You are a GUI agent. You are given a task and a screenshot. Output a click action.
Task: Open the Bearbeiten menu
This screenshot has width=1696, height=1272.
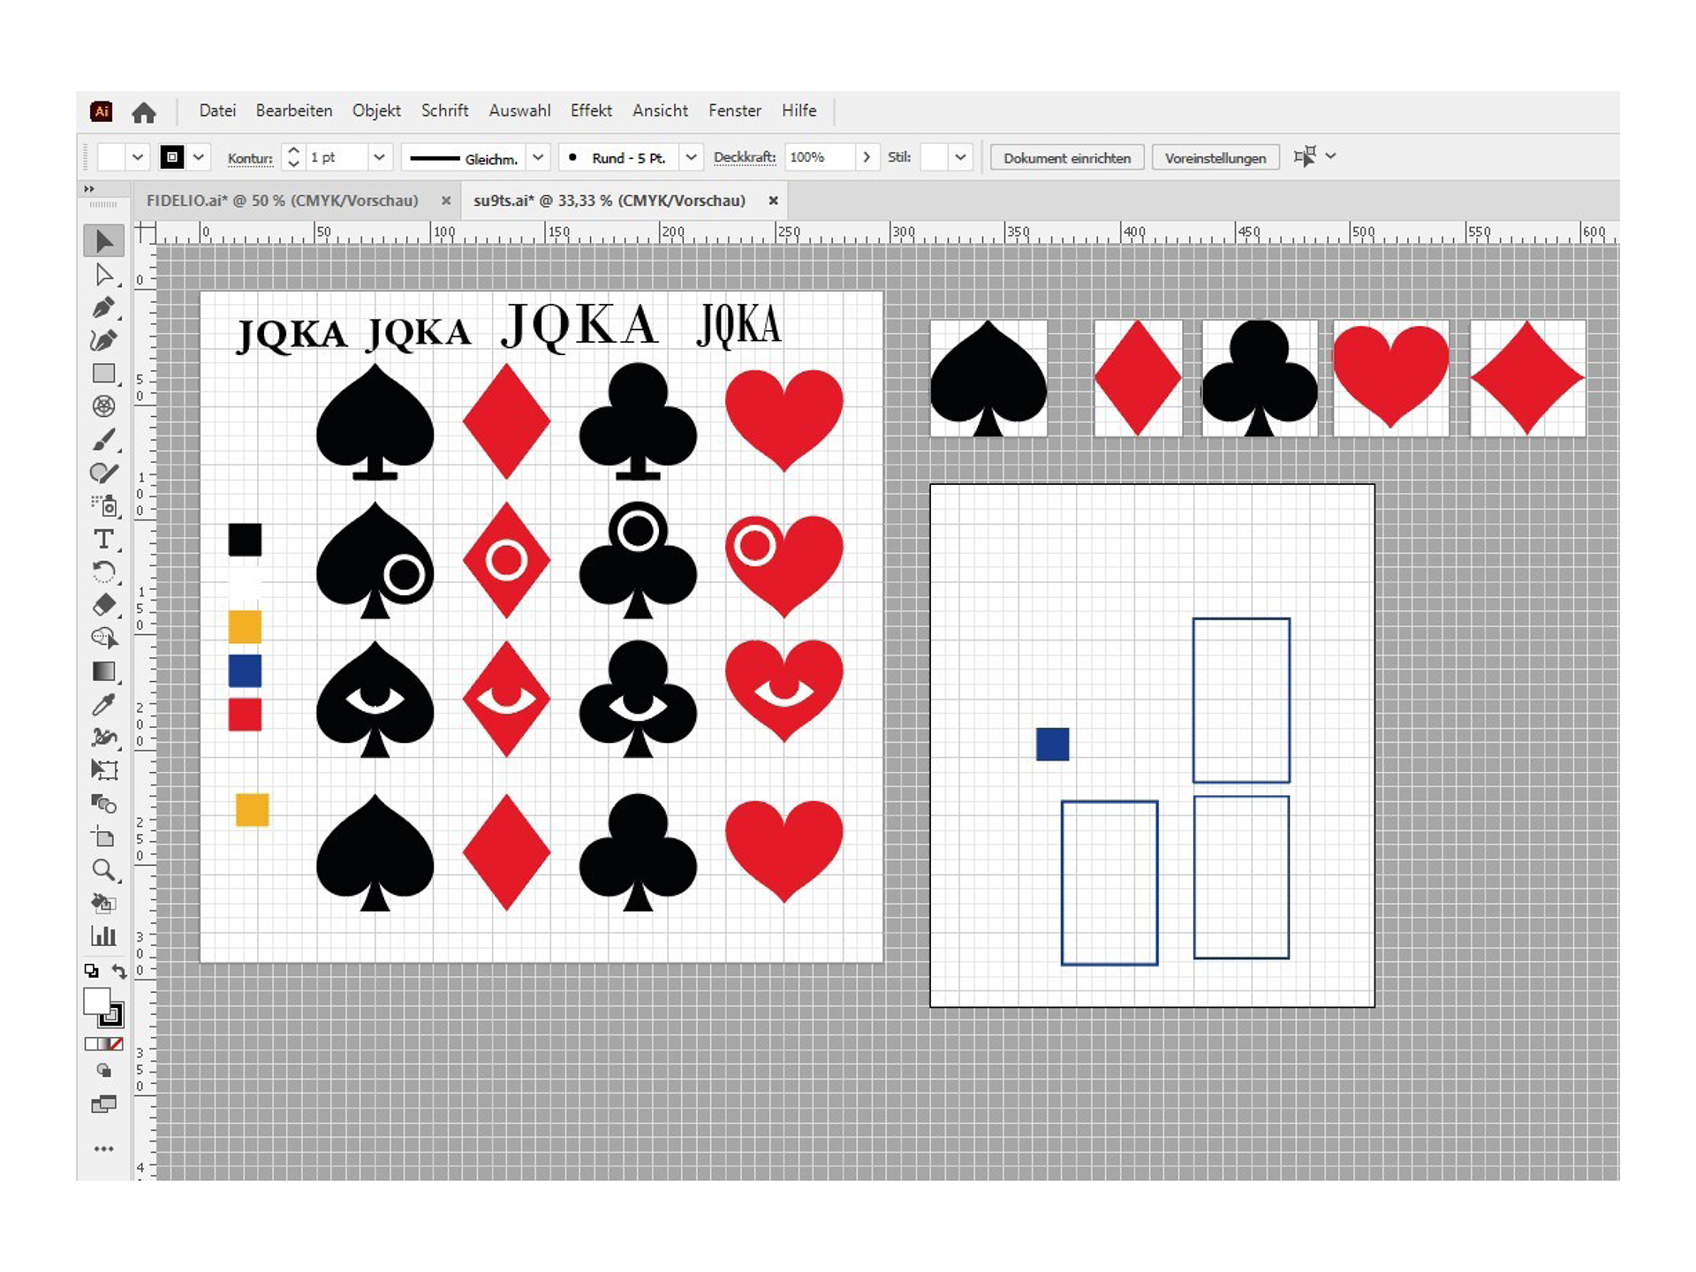coord(294,110)
